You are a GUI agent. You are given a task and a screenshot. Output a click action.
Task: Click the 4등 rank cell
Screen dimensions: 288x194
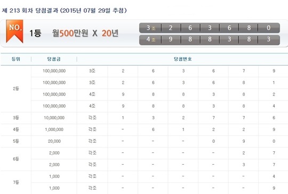click(x=16, y=129)
